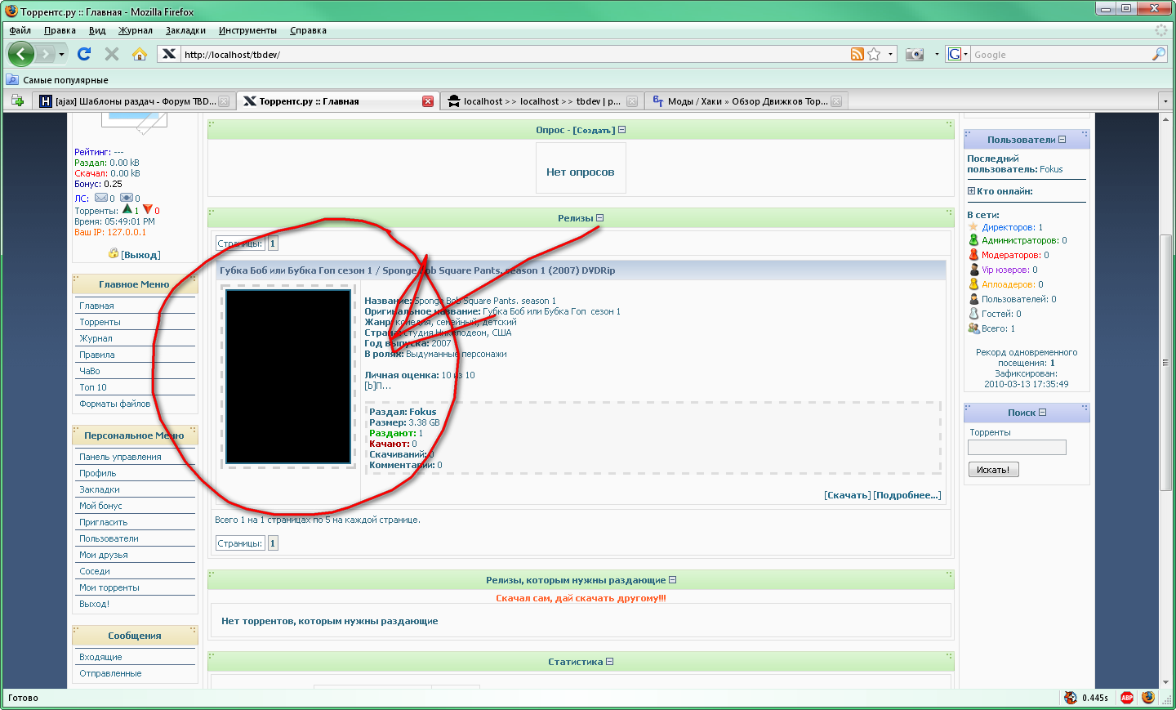Screen dimensions: 1176x710
Task: Go back with the green back arrow
Action: point(21,54)
